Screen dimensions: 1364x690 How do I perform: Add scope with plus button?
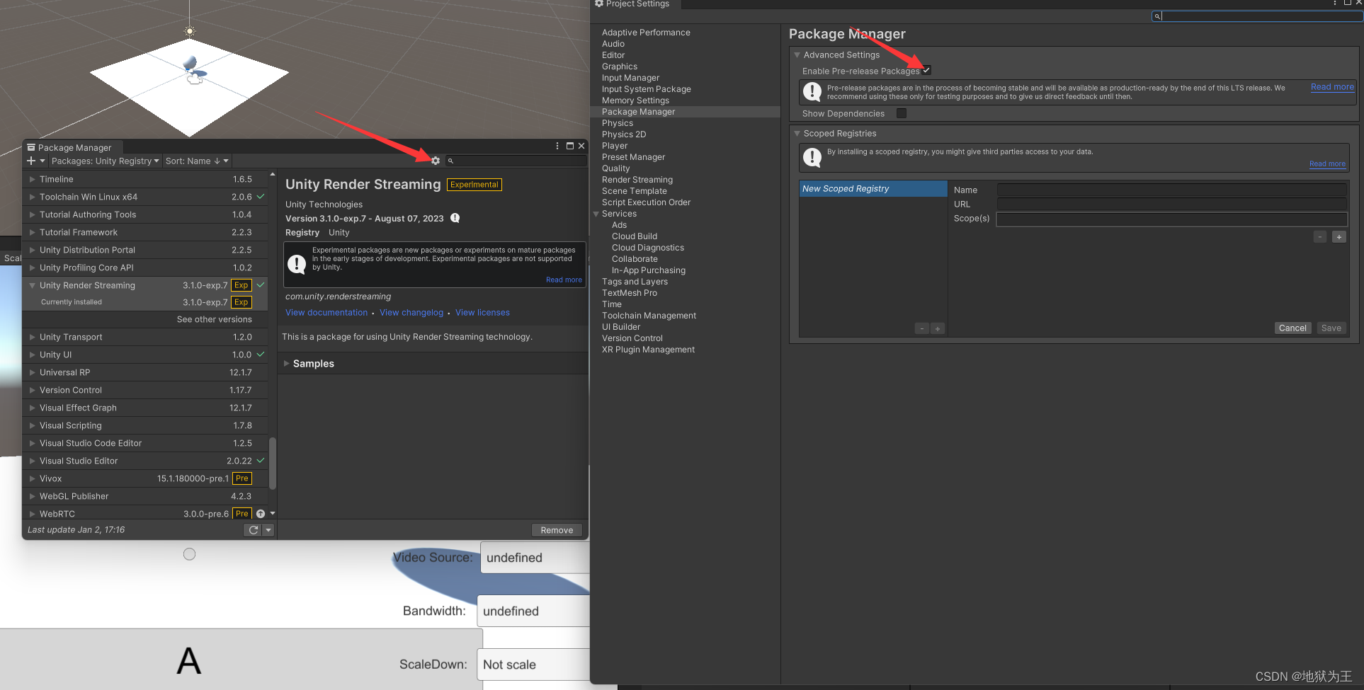point(1339,237)
